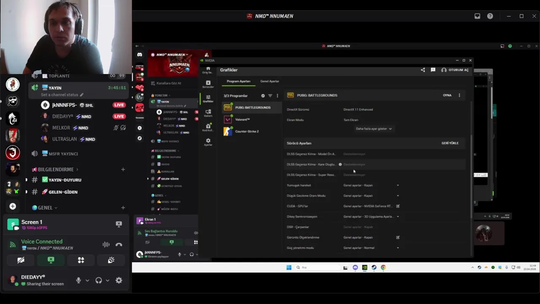
Task: Open input device options arrow beside mic
Action: coord(87,280)
